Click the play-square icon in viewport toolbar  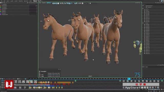pos(83,3)
